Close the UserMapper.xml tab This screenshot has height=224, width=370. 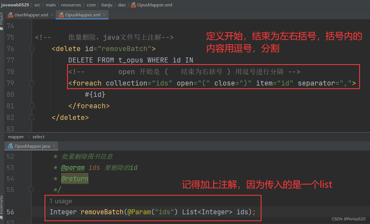pyautogui.click(x=52, y=15)
